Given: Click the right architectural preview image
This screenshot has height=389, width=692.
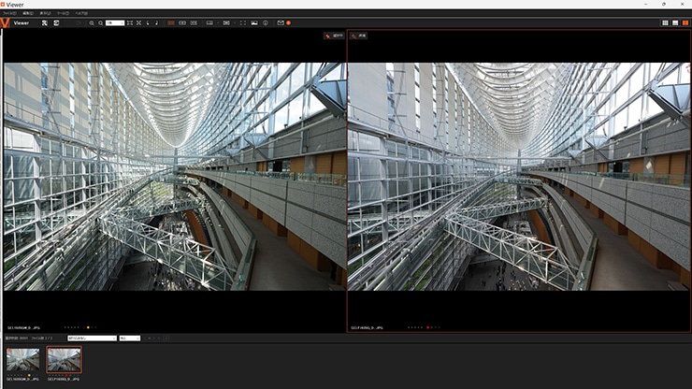Looking at the screenshot, I should click(x=519, y=177).
